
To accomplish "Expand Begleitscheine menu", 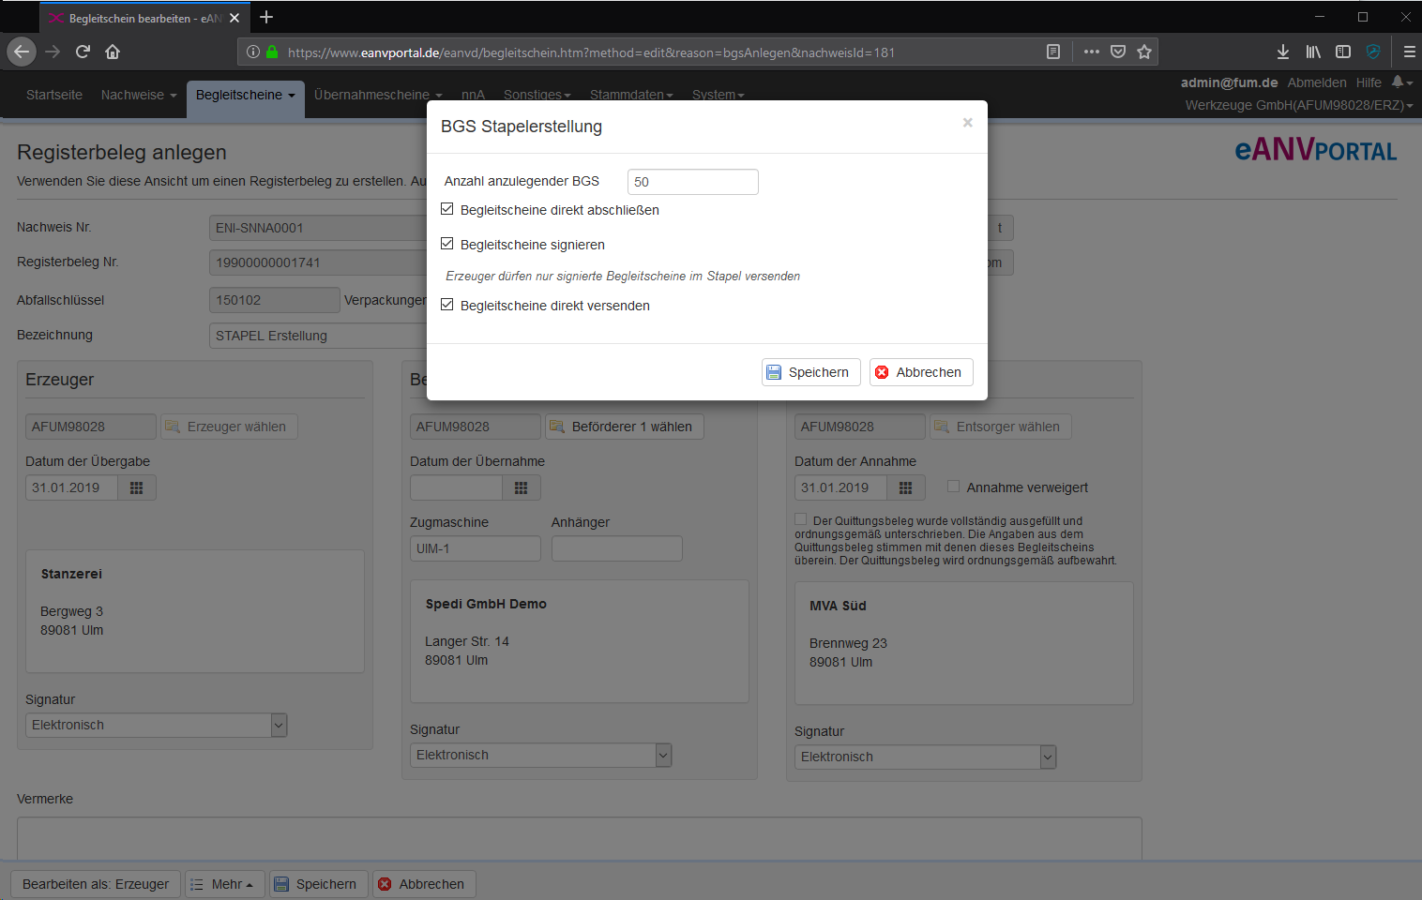I will tap(246, 95).
